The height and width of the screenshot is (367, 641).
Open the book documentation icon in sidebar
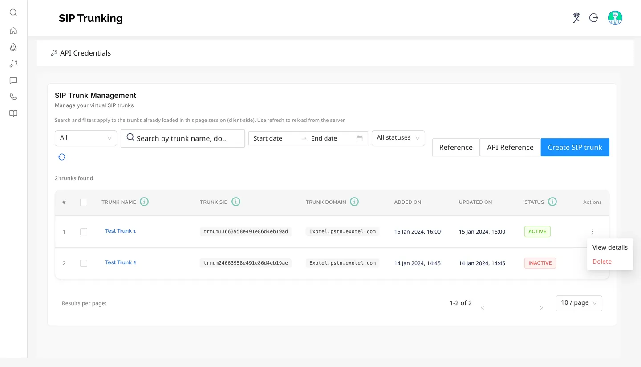click(x=13, y=113)
